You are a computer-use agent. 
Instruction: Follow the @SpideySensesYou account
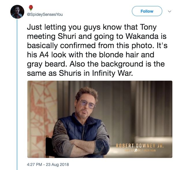[147, 11]
